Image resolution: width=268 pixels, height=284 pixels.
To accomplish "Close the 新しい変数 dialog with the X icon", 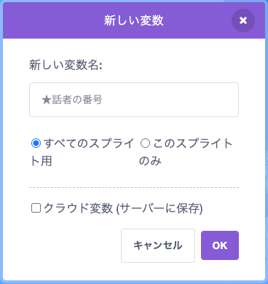I will point(243,20).
